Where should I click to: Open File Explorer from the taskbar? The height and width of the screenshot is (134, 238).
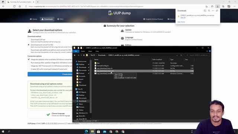[93, 131]
